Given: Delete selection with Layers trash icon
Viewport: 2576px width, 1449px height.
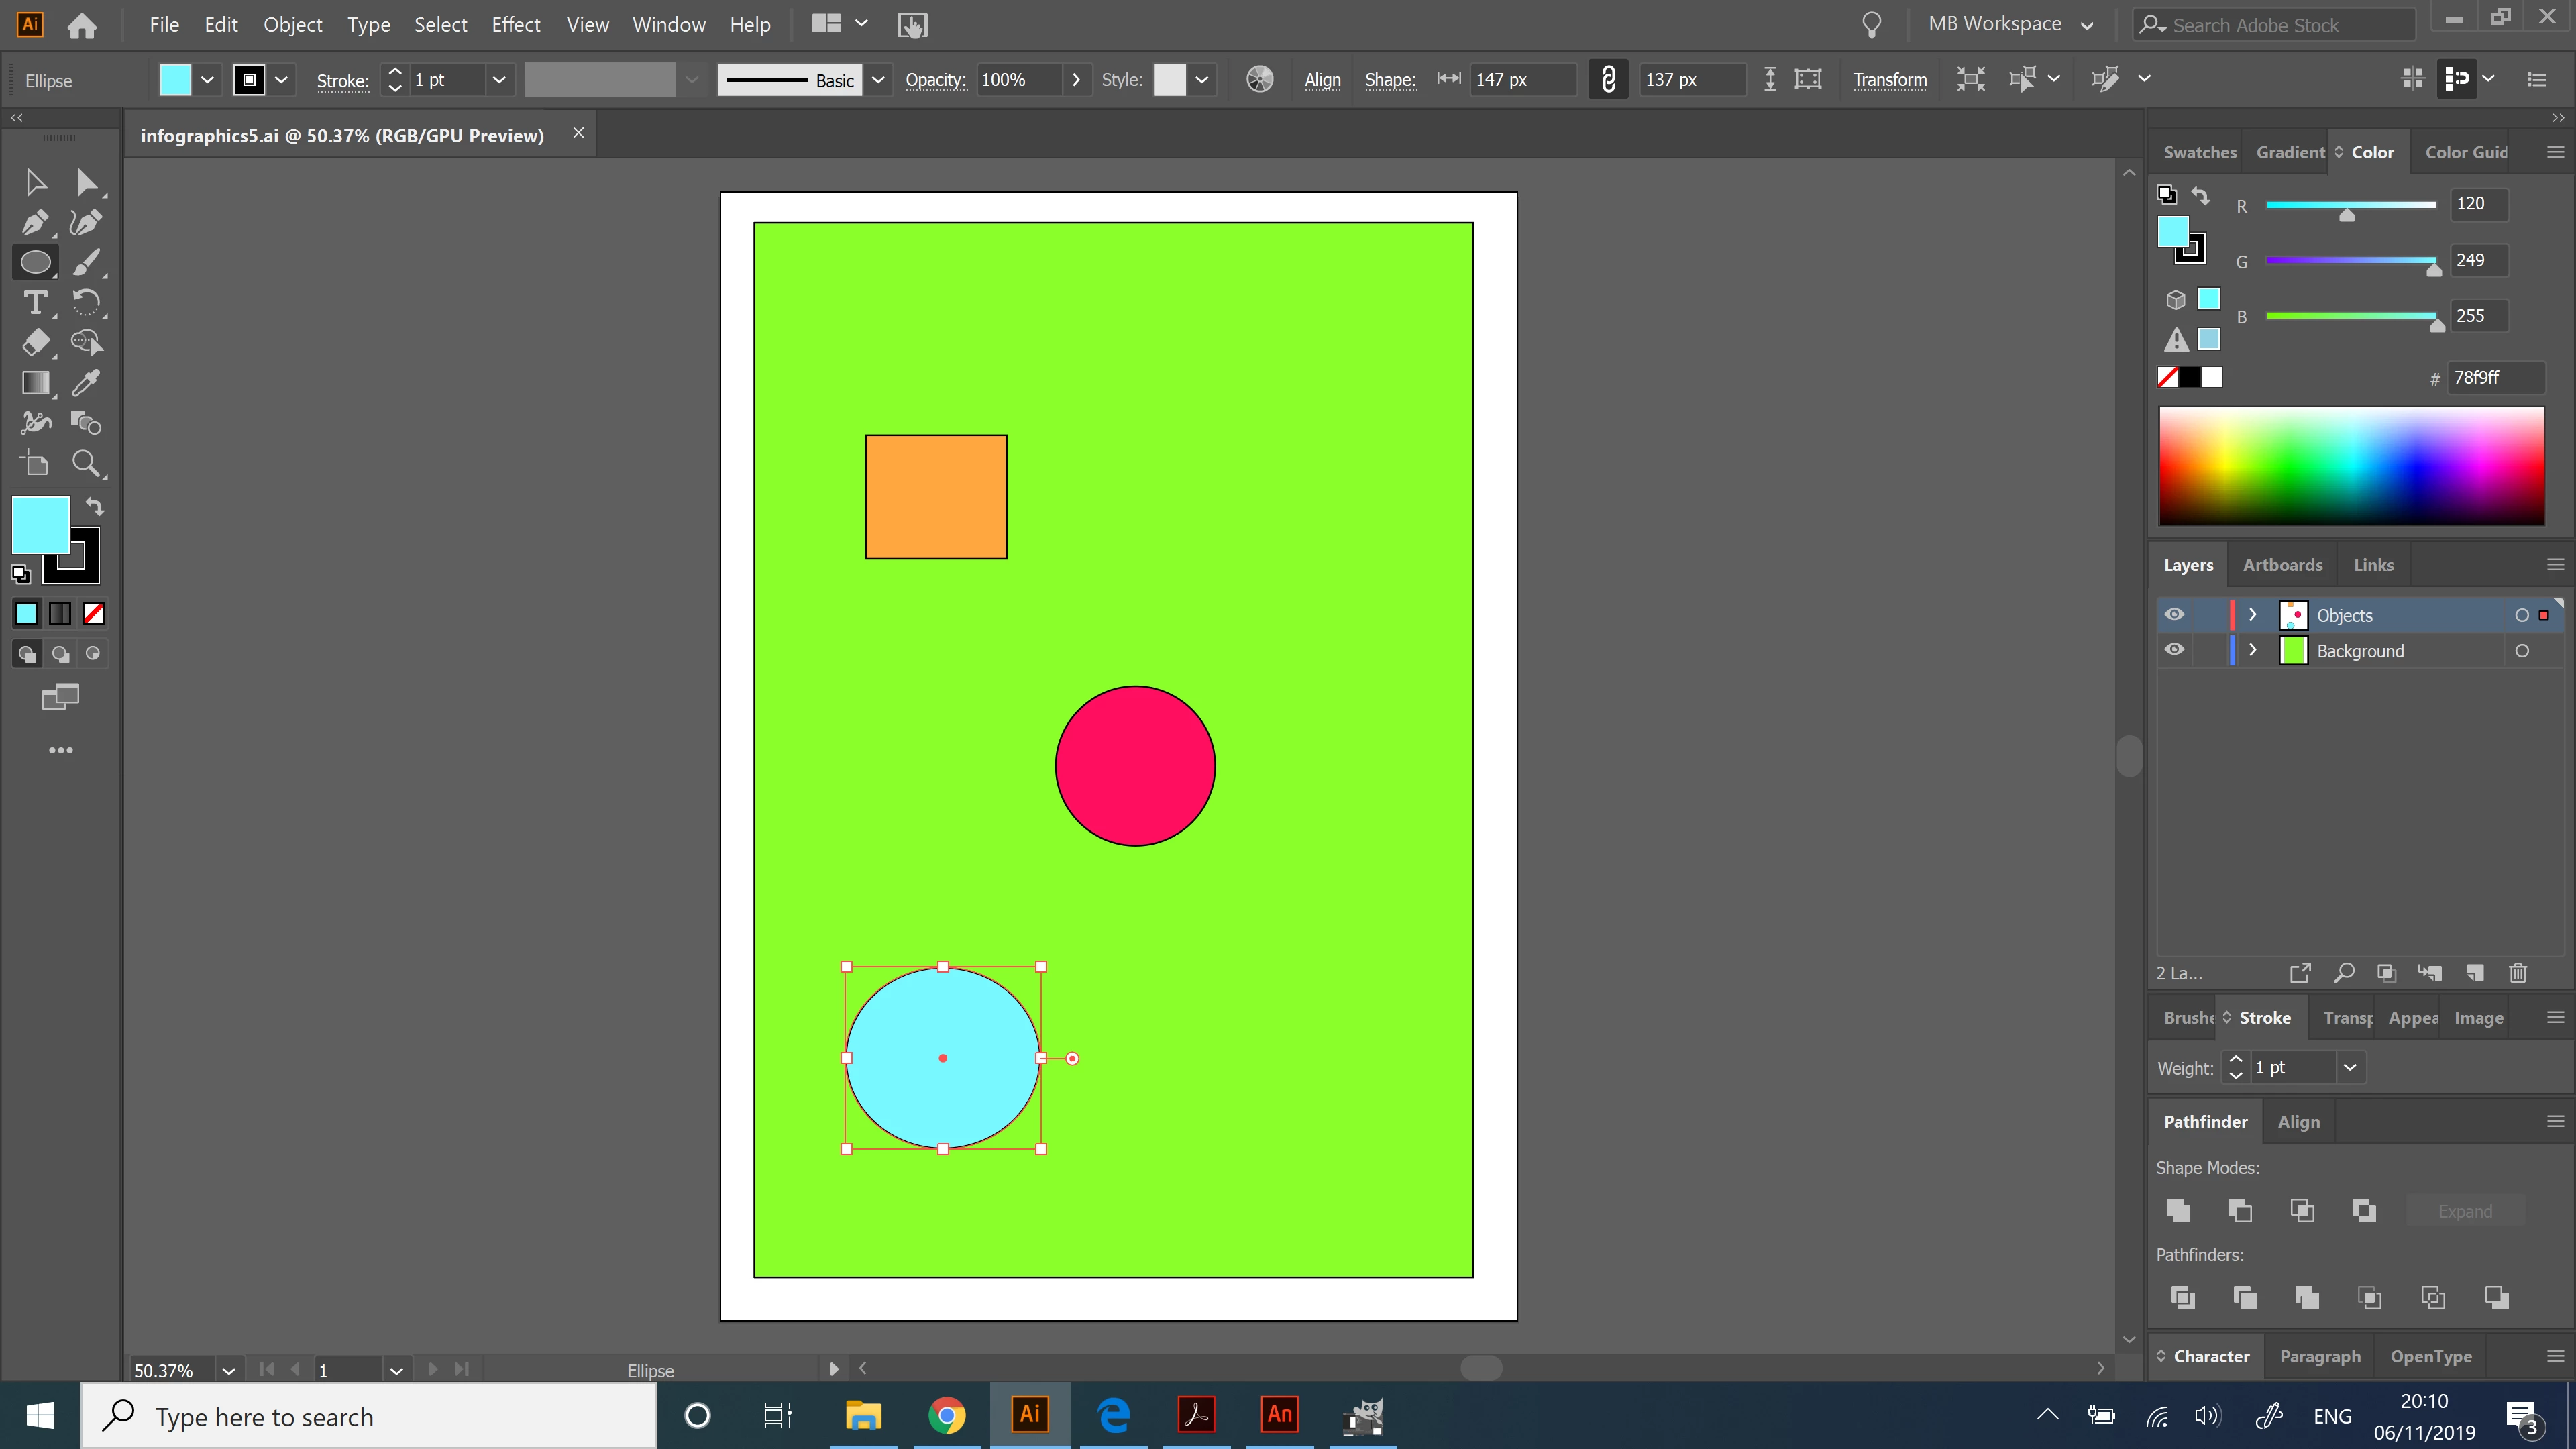Looking at the screenshot, I should [x=2518, y=972].
